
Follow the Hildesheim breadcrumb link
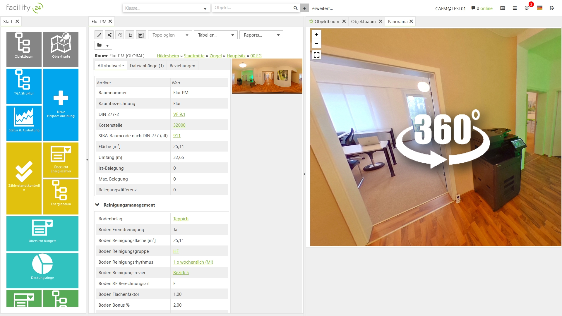click(x=168, y=56)
